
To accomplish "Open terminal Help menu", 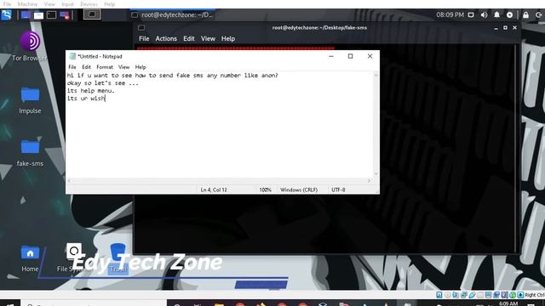I will (228, 38).
